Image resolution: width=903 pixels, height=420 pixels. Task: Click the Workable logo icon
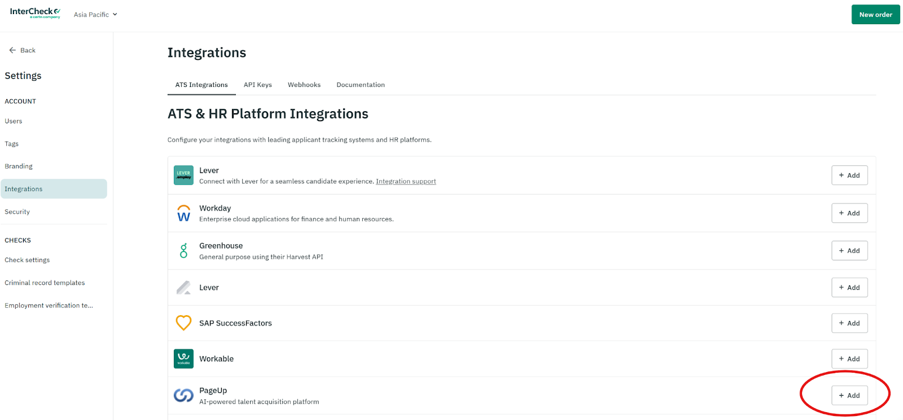pos(183,359)
